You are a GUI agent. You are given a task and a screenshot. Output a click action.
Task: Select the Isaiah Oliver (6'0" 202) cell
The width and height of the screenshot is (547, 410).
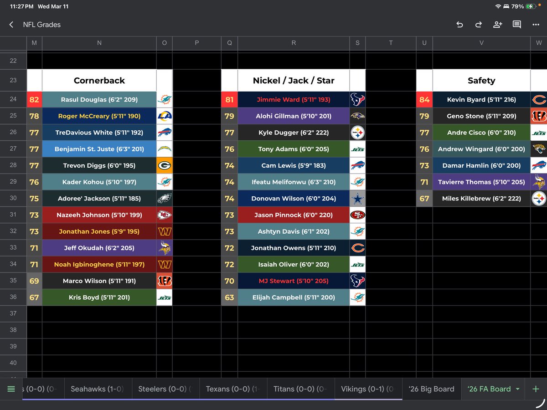294,264
